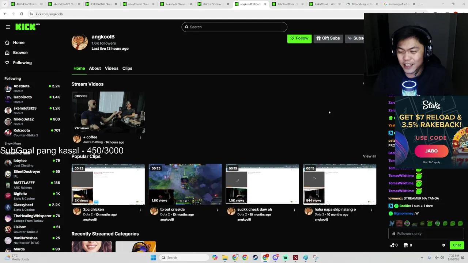This screenshot has width=468, height=263.
Task: Open TheHealingWhisperer recommended channel
Action: [32, 218]
